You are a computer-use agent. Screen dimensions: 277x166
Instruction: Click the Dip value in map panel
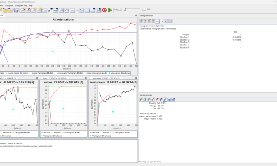coord(160,109)
